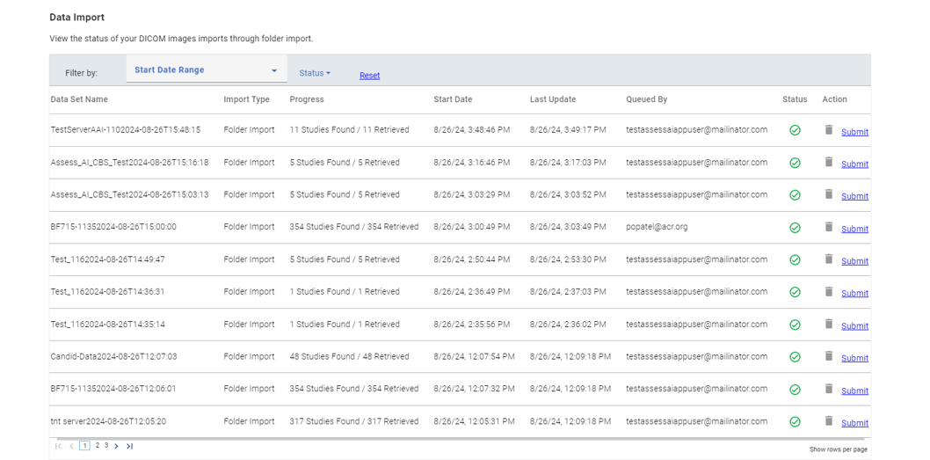This screenshot has height=460, width=930.
Task: Go to page 2 of results
Action: point(98,445)
